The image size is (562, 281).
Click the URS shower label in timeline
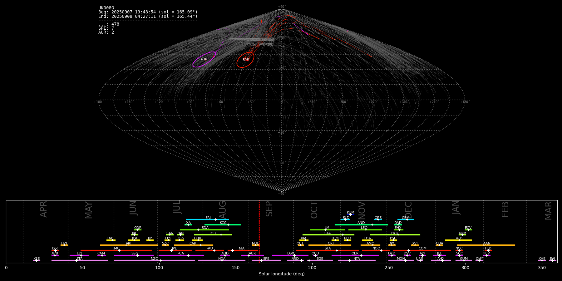420,259
